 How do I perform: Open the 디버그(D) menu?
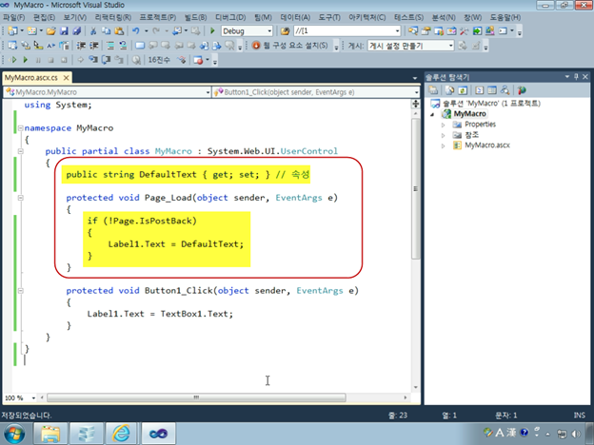pyautogui.click(x=230, y=17)
